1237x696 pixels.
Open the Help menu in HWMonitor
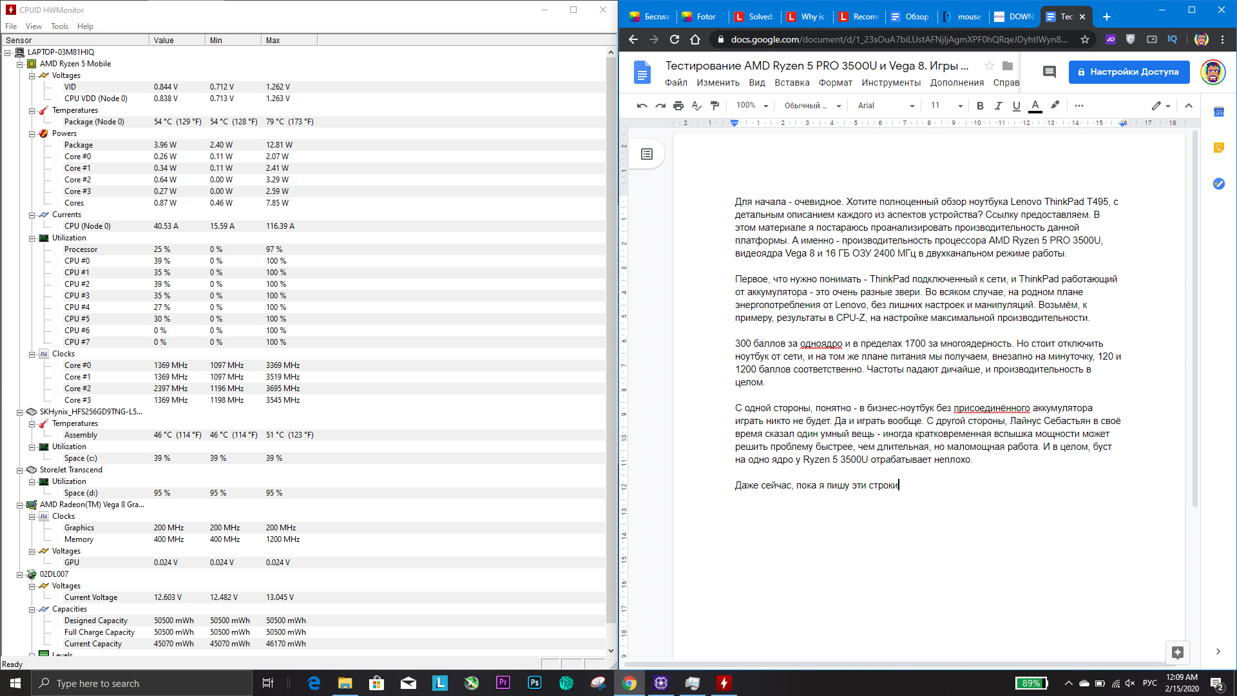tap(85, 26)
